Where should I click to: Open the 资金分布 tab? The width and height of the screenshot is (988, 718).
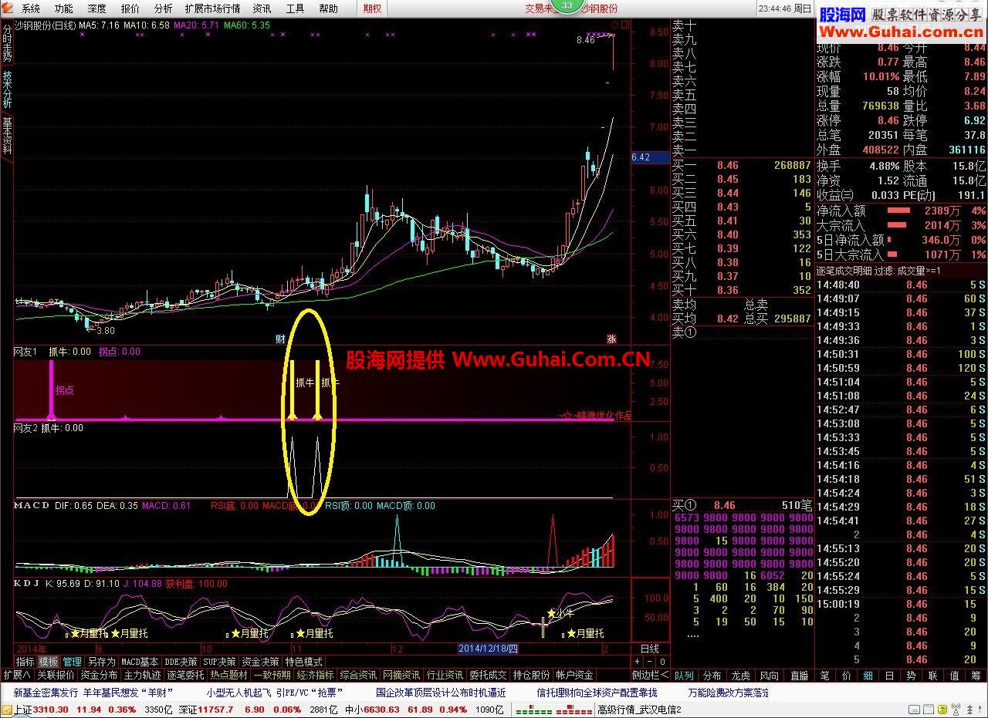(x=100, y=675)
